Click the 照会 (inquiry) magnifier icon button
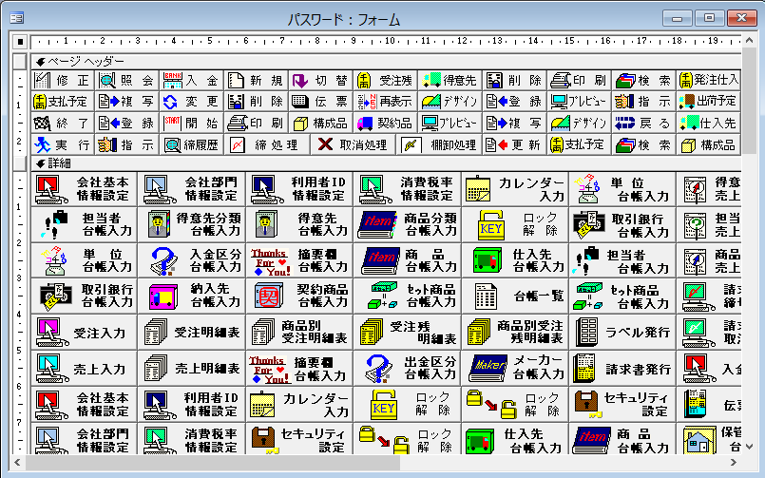Image resolution: width=765 pixels, height=478 pixels. coord(128,81)
